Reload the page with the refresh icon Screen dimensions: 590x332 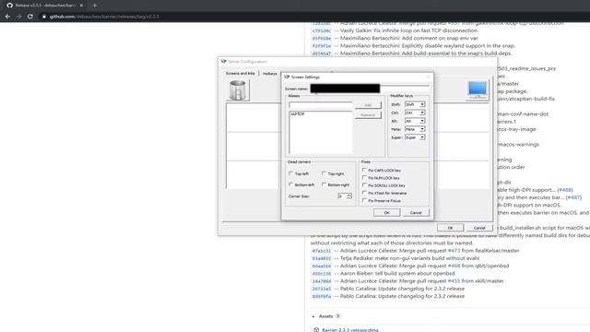(x=30, y=17)
